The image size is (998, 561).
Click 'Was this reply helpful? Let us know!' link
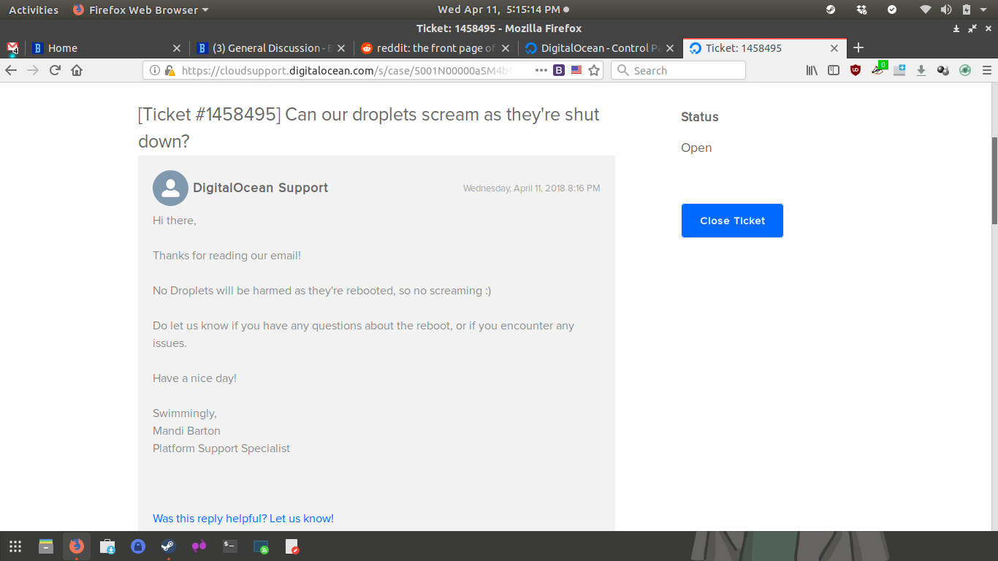click(x=243, y=519)
